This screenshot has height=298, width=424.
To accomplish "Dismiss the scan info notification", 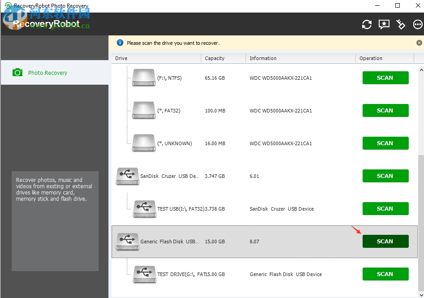I will 419,43.
